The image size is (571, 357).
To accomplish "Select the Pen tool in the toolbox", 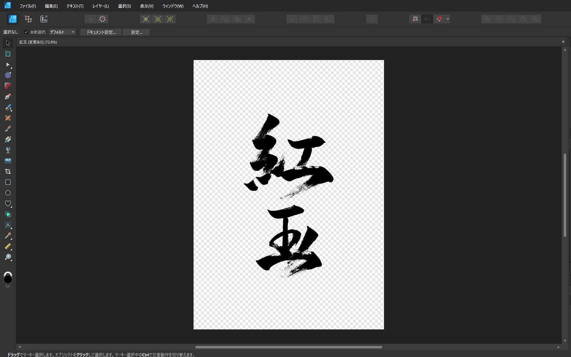I will pos(8,97).
